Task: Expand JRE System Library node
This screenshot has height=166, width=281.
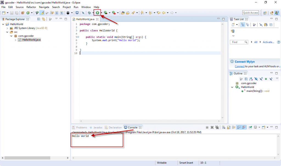Action: tap(7, 28)
